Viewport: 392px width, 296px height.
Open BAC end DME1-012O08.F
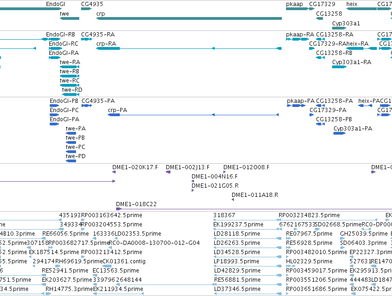click(x=246, y=167)
